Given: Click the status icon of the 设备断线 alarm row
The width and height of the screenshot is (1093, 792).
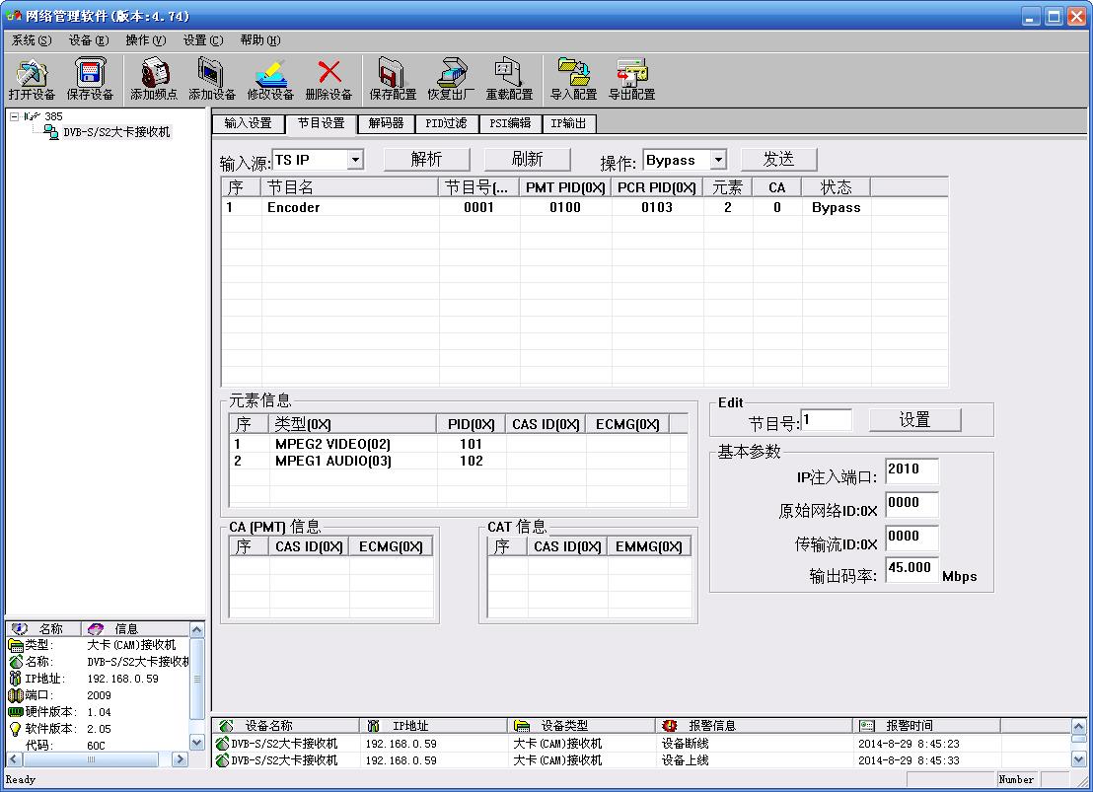Looking at the screenshot, I should [x=222, y=744].
